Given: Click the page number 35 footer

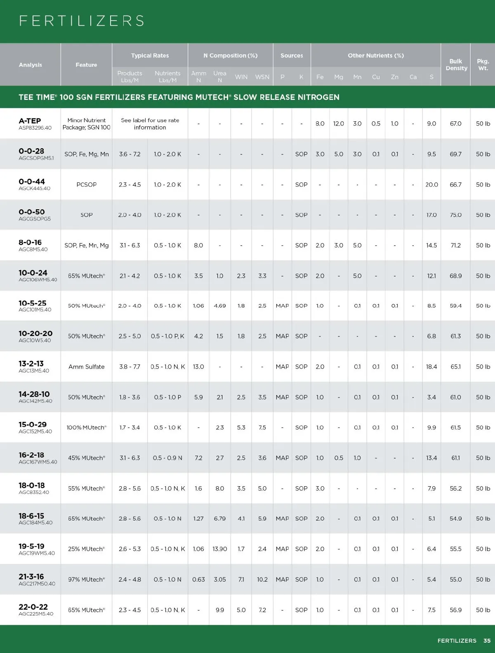Looking at the screenshot, I should [x=487, y=641].
